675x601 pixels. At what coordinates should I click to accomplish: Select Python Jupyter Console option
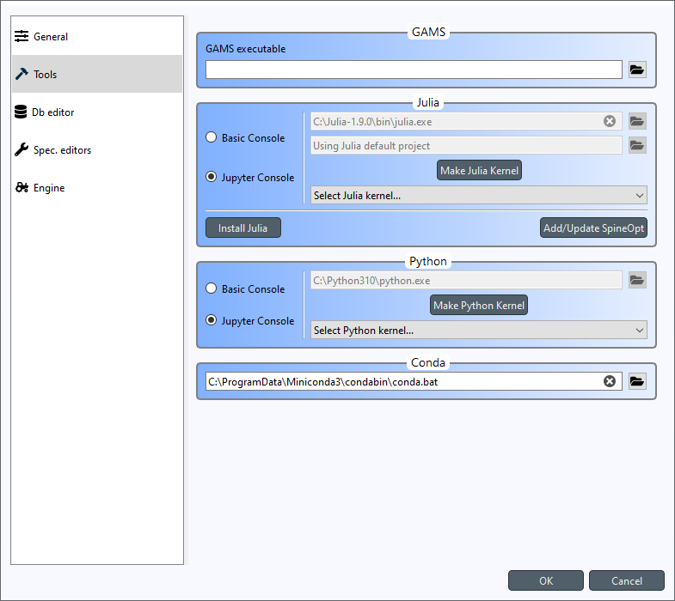250,320
